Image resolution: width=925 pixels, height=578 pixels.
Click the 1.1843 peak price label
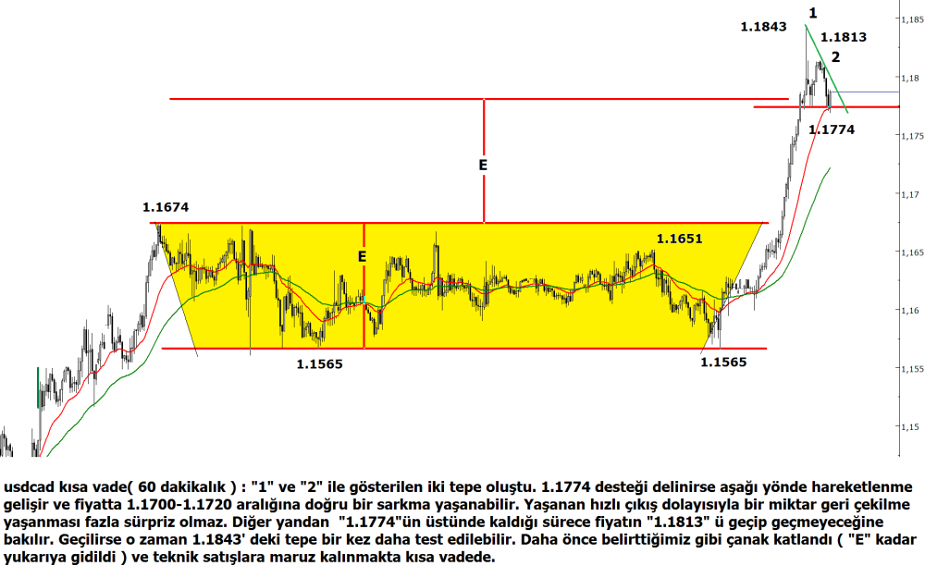(x=763, y=27)
